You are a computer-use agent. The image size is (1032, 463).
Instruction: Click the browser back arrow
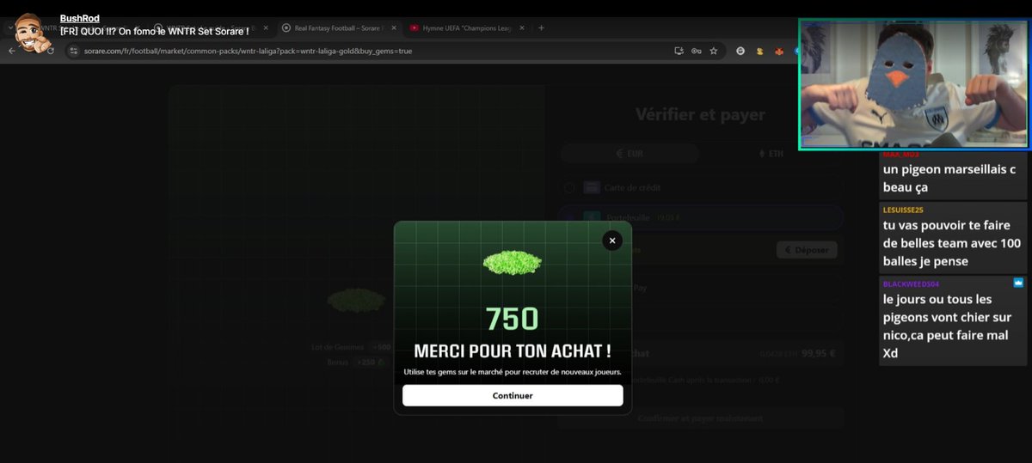(x=12, y=51)
